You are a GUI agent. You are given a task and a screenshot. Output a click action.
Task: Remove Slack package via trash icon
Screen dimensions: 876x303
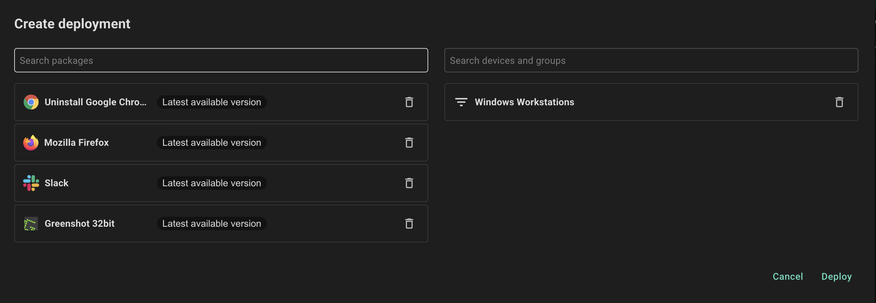(x=409, y=183)
